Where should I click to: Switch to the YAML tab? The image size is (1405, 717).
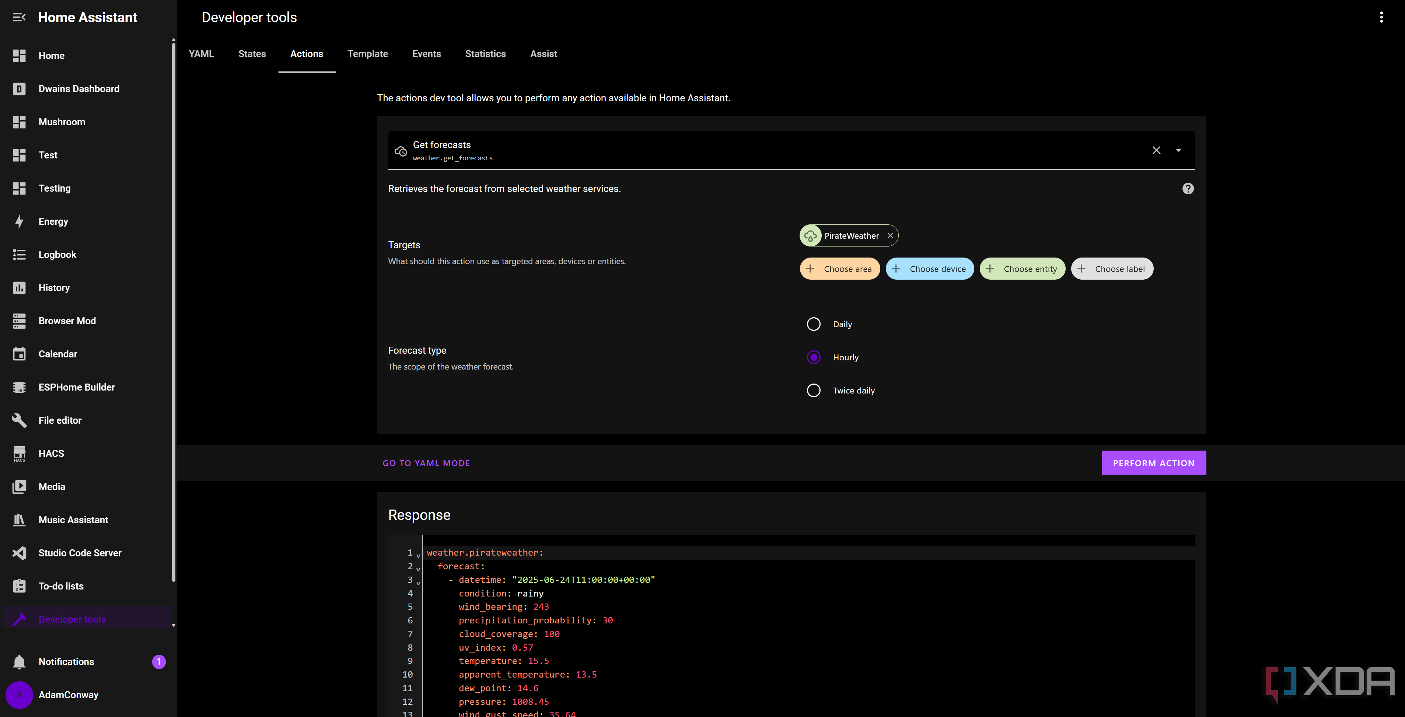(201, 54)
